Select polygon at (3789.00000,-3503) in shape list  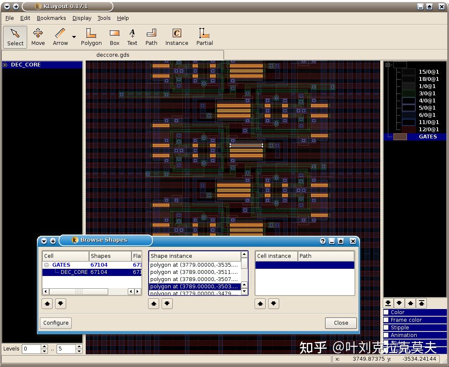click(x=196, y=287)
